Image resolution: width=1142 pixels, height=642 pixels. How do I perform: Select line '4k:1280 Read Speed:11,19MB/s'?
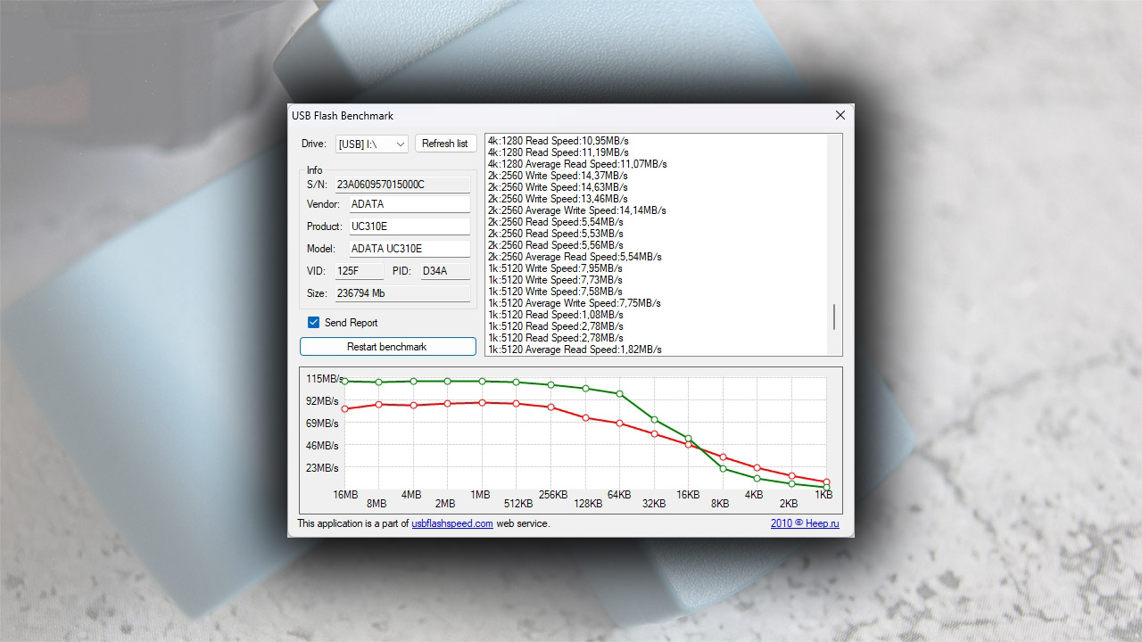pos(558,152)
